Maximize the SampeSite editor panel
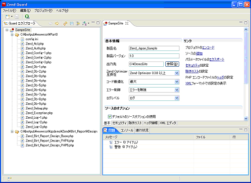The width and height of the screenshot is (251, 183). coord(246,23)
